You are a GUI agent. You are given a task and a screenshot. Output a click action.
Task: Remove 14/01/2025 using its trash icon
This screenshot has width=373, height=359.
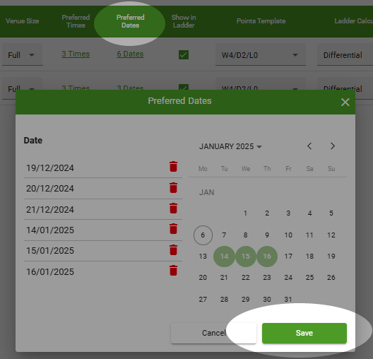[x=173, y=229]
